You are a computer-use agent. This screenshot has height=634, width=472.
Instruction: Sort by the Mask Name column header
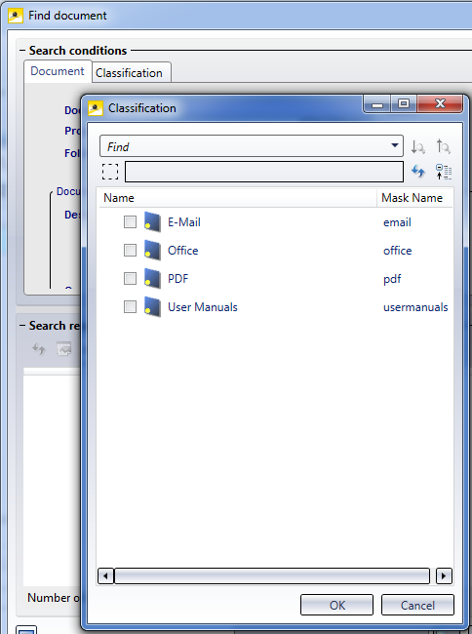click(415, 198)
